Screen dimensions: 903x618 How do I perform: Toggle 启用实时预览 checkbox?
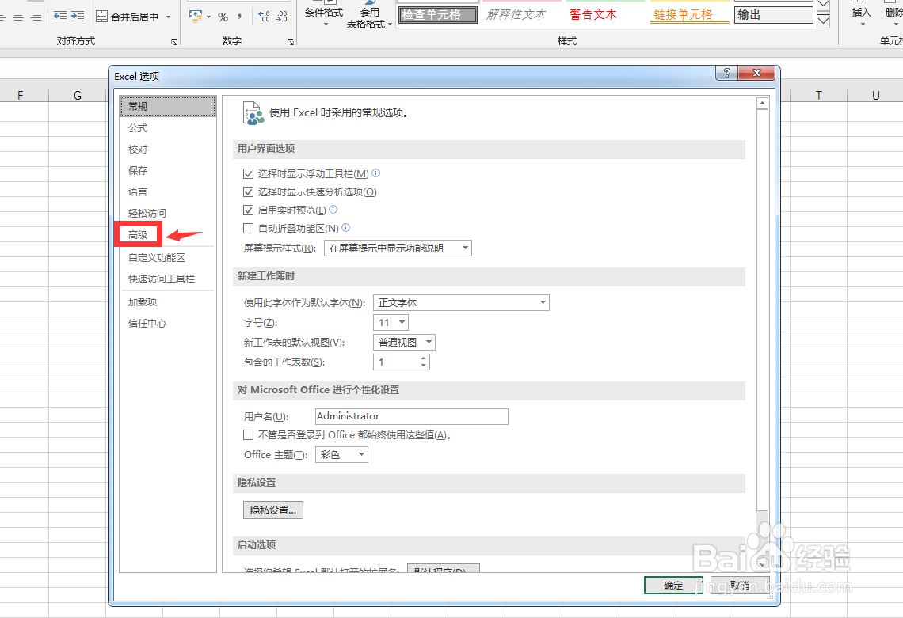tap(248, 210)
